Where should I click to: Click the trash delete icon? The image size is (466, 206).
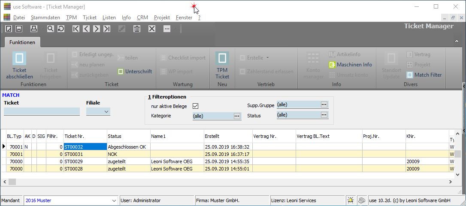click(137, 29)
